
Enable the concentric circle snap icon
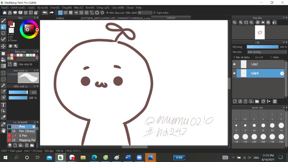click(x=87, y=13)
